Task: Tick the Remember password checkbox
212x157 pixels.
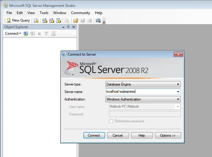Action: point(111,121)
